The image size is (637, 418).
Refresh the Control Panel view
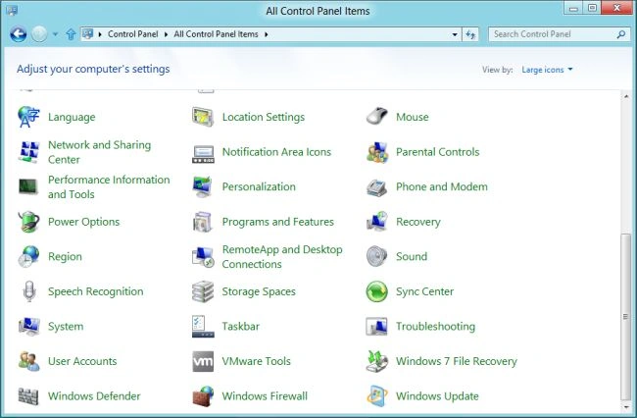[x=470, y=34]
